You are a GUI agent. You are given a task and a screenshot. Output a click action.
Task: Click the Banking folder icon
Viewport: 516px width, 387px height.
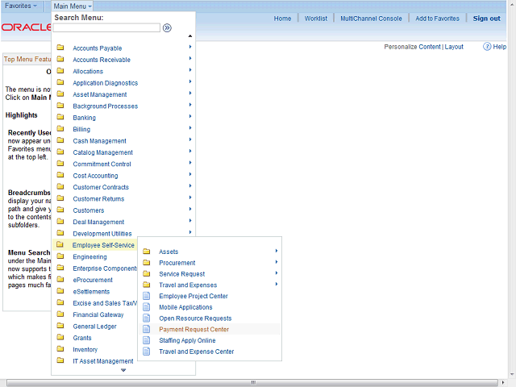(60, 117)
